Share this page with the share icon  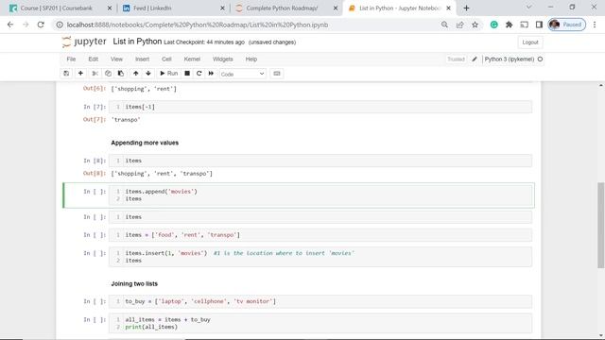coord(459,25)
